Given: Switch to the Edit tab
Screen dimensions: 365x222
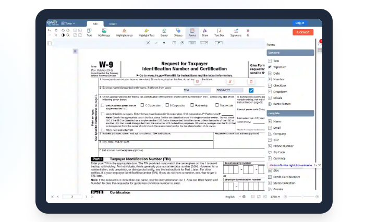Looking at the screenshot, I should click(95, 24).
